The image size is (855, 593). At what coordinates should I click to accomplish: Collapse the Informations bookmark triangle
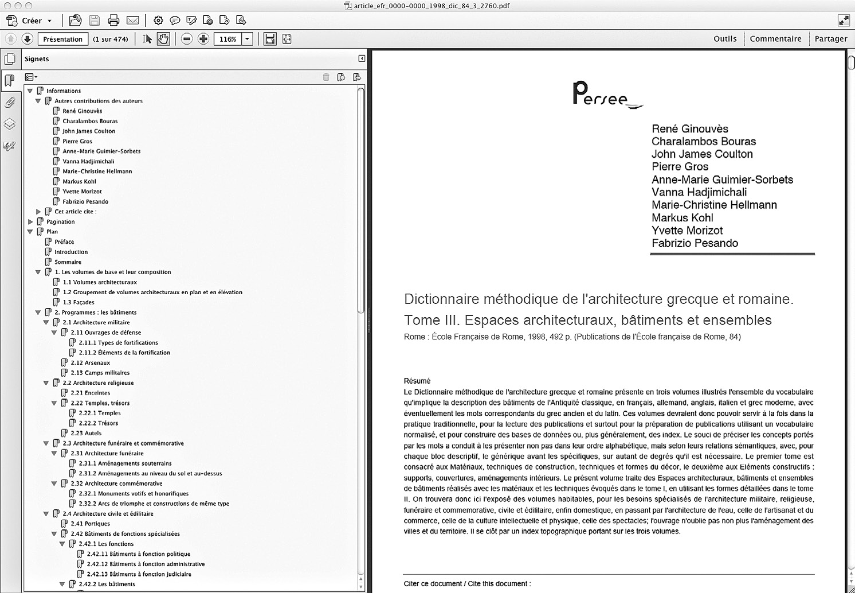tap(30, 91)
